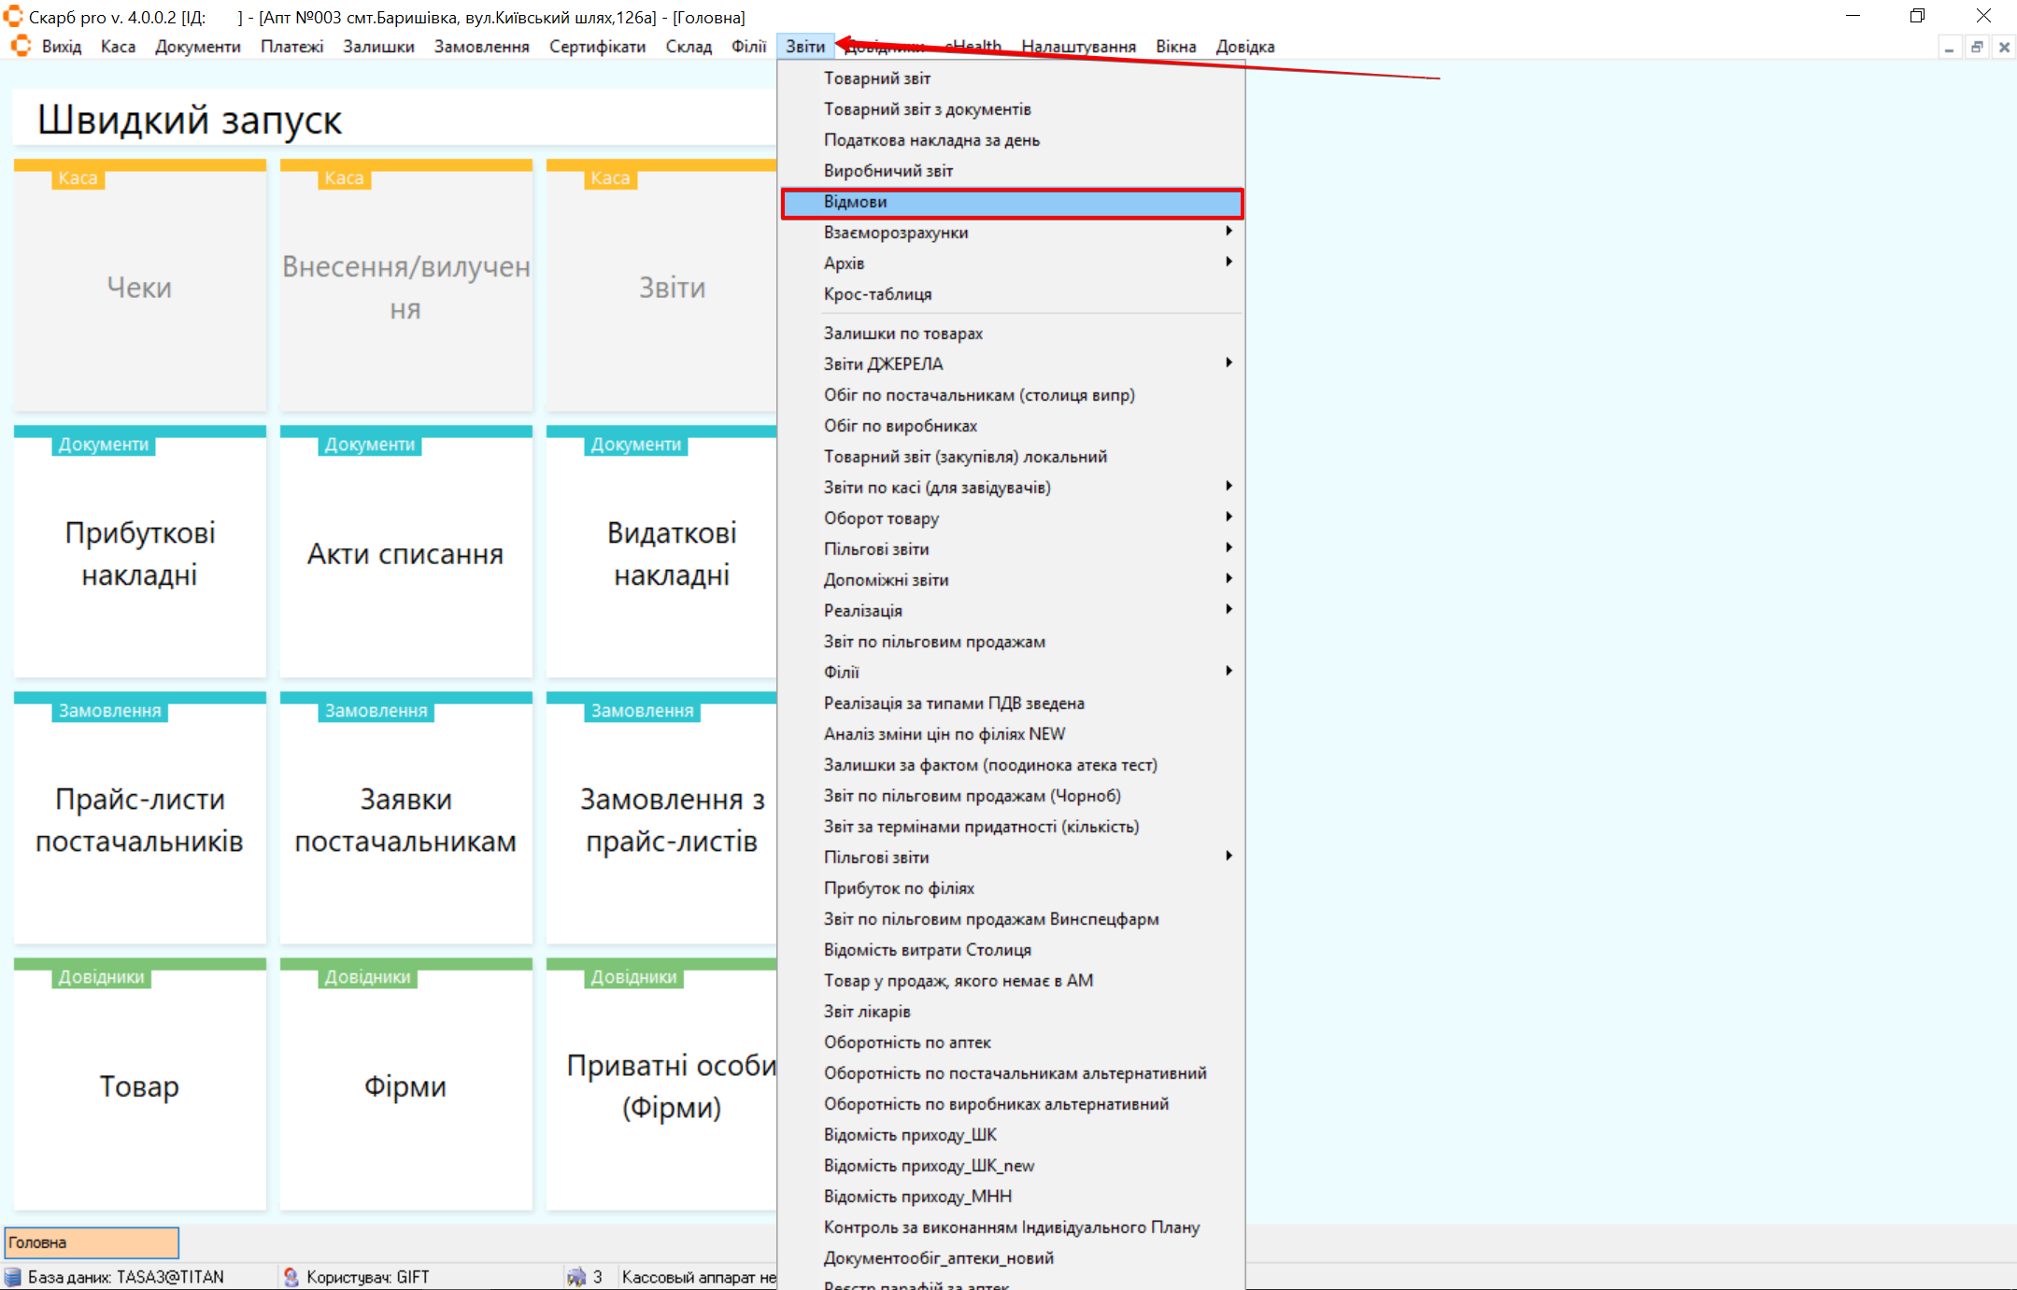Expand the Взаєморозрахунки submenu arrow
The height and width of the screenshot is (1290, 2017).
tap(1229, 232)
